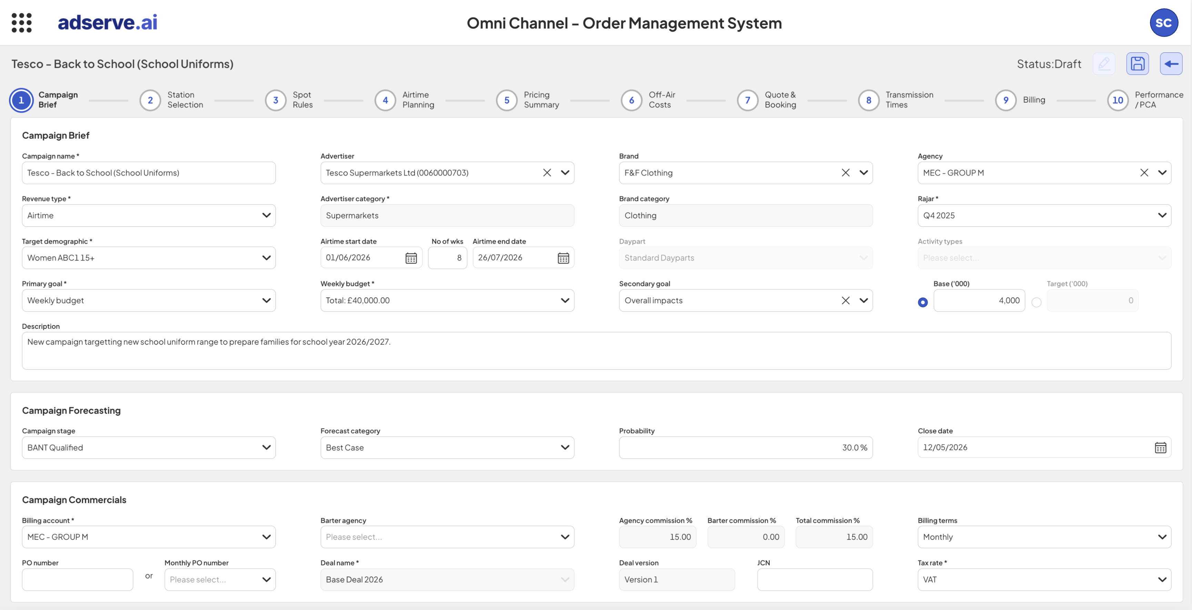Click the Status:Draft label
This screenshot has width=1192, height=610.
coord(1049,64)
